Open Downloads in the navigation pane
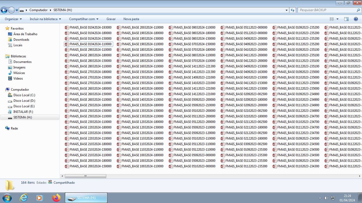The height and width of the screenshot is (203, 362). (21, 40)
